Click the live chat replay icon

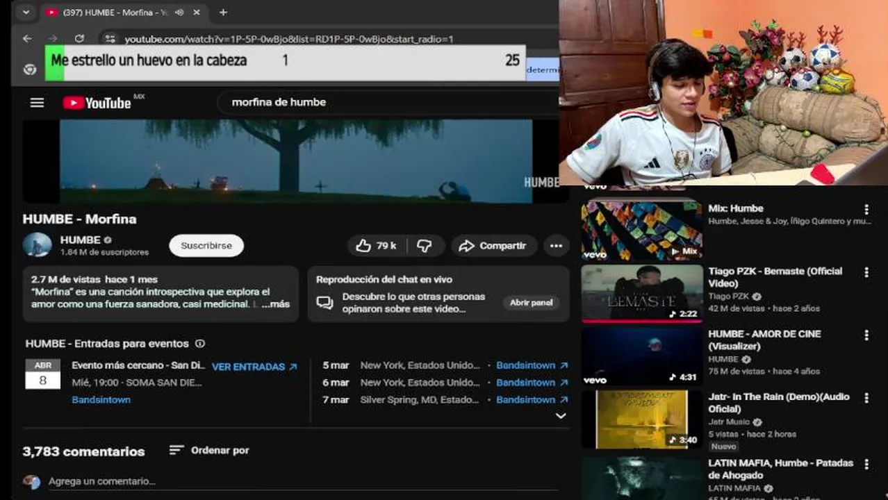(324, 303)
